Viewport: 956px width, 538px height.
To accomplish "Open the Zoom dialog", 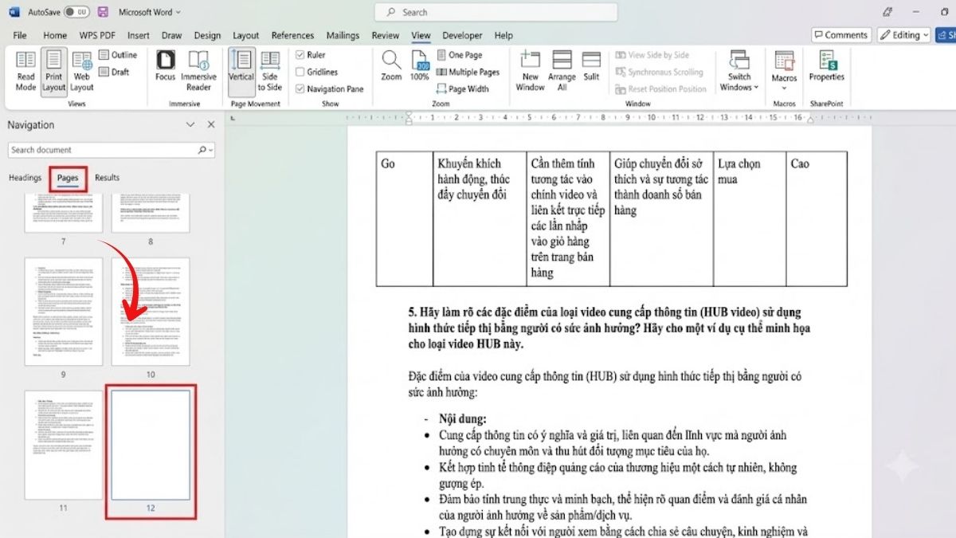I will [x=391, y=66].
